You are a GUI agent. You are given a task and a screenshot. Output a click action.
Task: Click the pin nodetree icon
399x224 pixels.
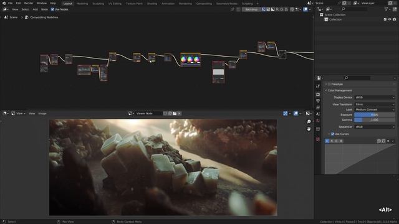(x=233, y=9)
